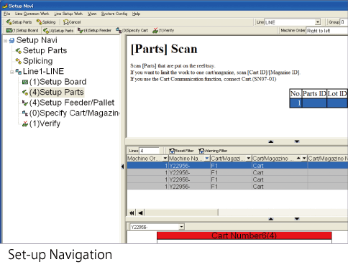This screenshot has width=348, height=267.
Task: Click (0)Specify Cart in the toolbar
Action: tap(132, 30)
